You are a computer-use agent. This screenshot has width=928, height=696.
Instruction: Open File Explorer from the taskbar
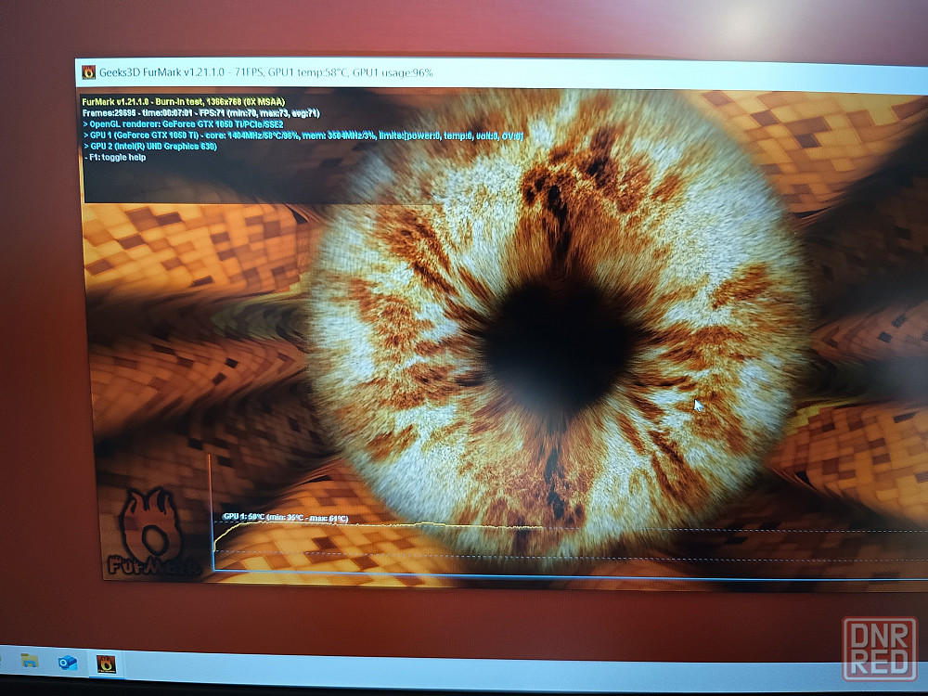tap(30, 661)
